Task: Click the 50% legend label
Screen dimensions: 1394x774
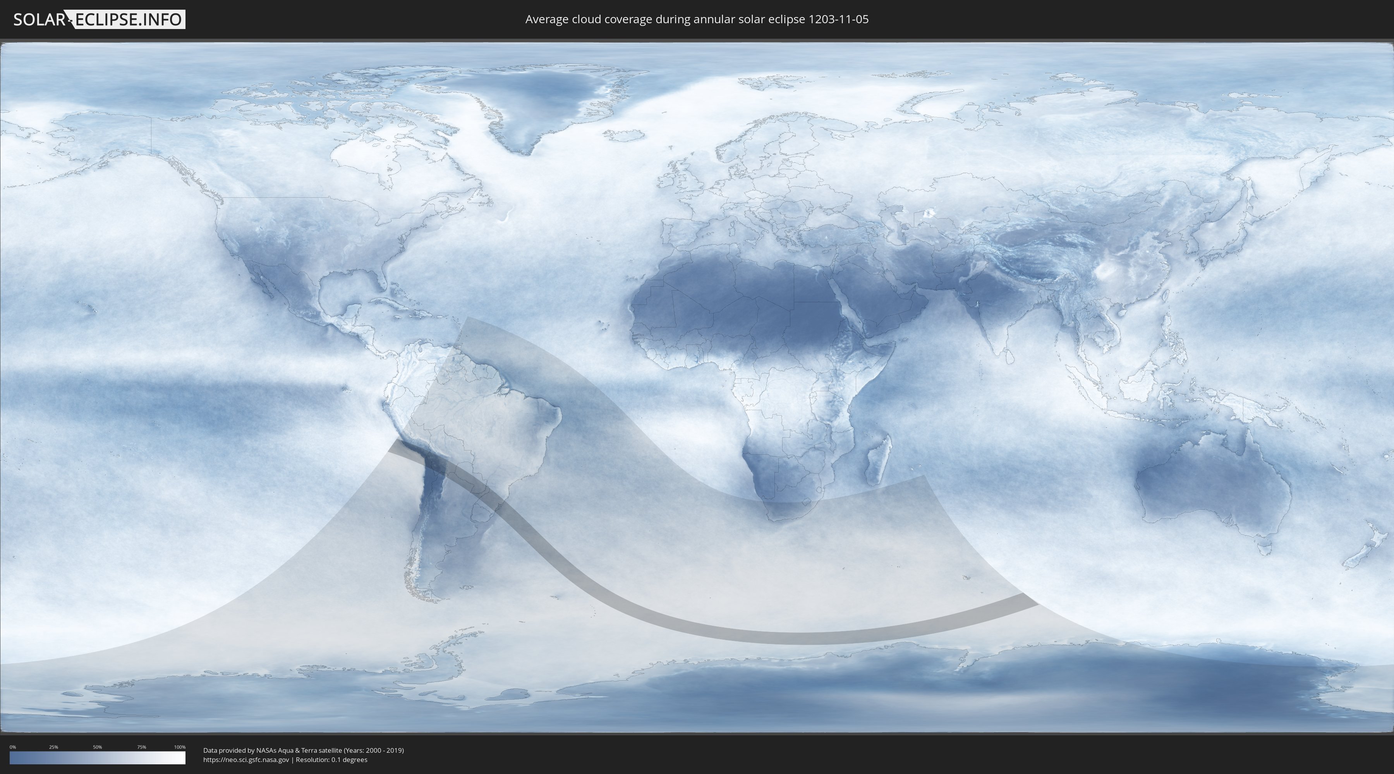Action: [x=98, y=747]
